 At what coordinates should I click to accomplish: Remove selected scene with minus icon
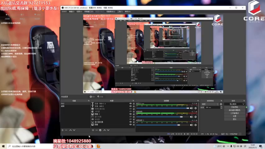point(66,130)
